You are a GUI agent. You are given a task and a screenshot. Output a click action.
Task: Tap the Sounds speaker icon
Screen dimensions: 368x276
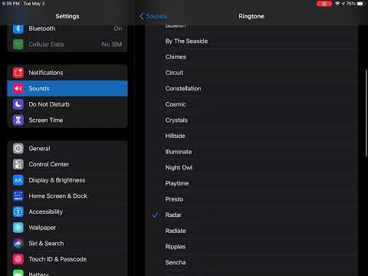point(18,88)
